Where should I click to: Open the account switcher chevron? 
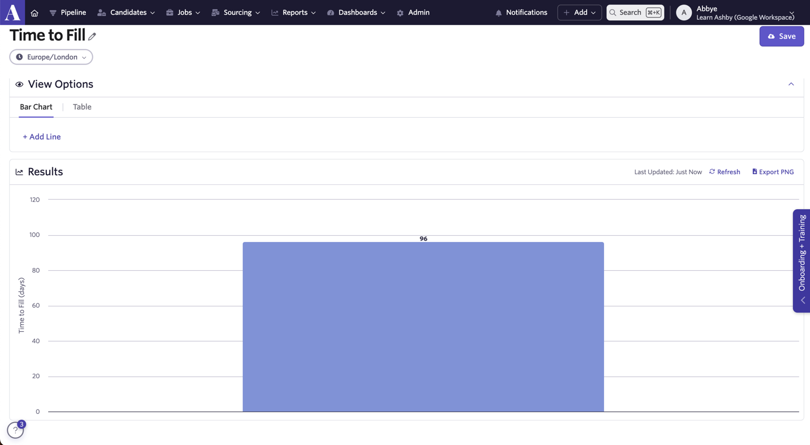[792, 12]
